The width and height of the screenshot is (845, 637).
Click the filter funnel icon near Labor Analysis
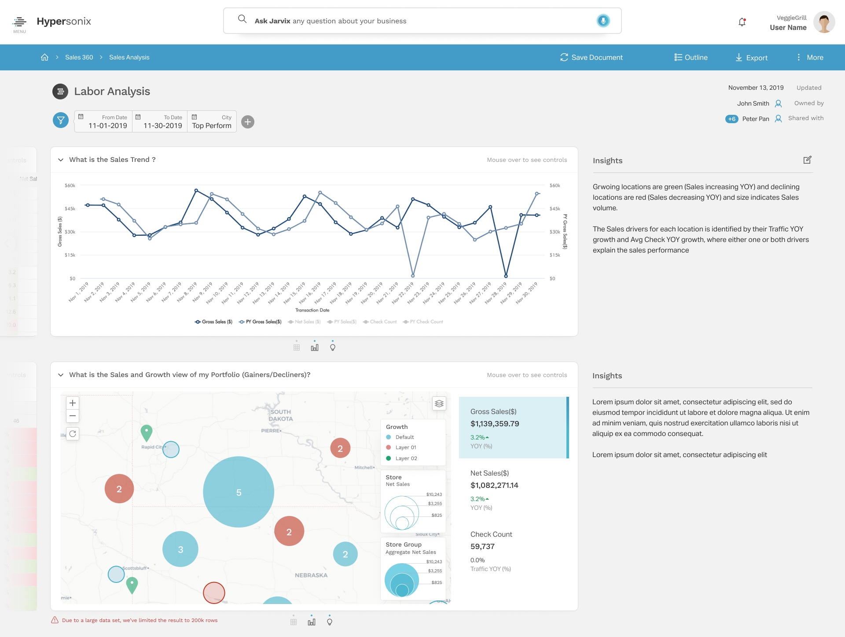60,120
